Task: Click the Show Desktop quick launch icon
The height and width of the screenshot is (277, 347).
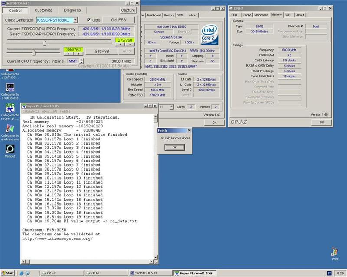Action: click(27, 273)
